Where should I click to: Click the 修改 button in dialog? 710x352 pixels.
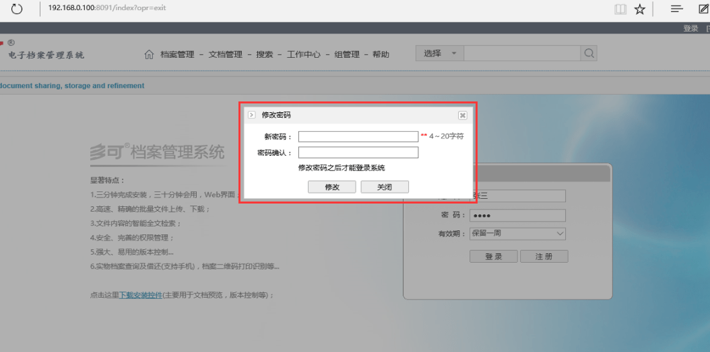tap(332, 187)
